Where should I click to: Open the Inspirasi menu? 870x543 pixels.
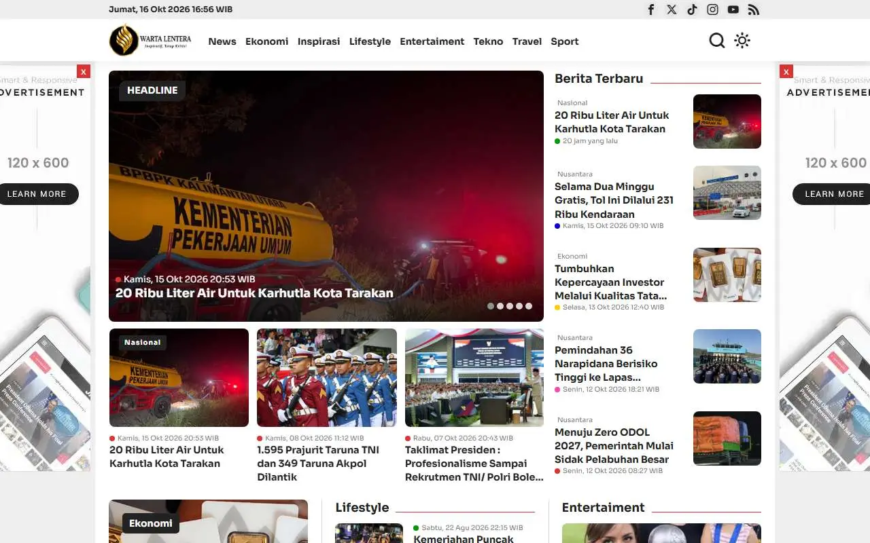319,41
